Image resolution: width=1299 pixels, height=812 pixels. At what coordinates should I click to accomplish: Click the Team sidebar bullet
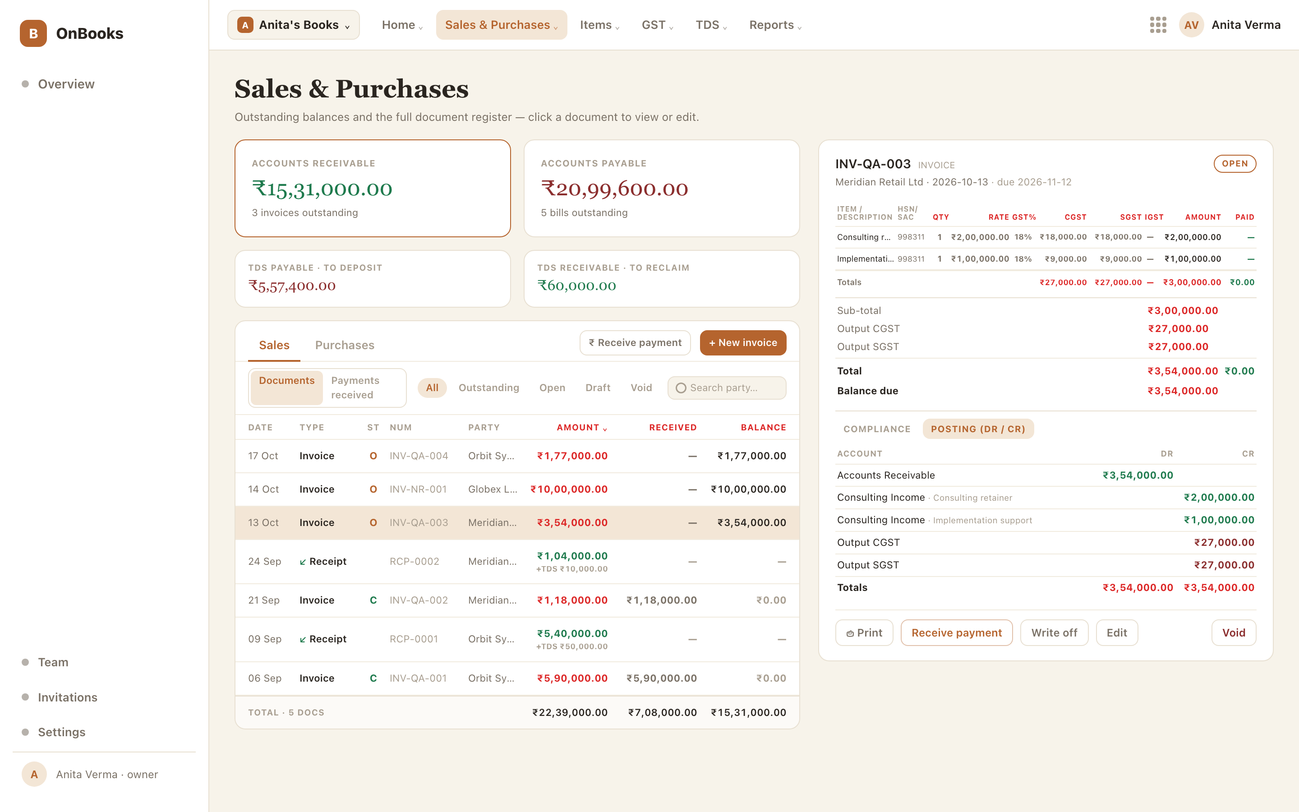coord(25,662)
